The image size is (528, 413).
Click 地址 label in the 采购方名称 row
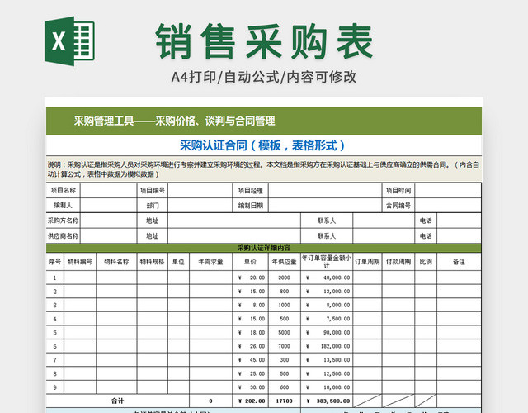tap(152, 221)
